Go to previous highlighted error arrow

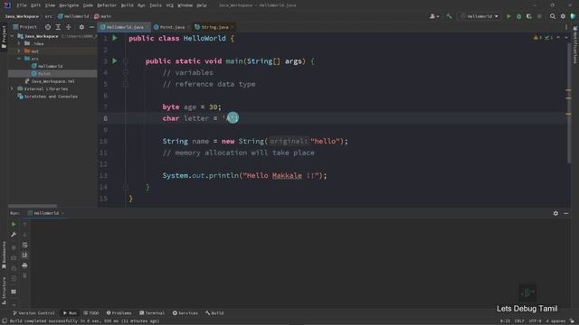pos(558,38)
